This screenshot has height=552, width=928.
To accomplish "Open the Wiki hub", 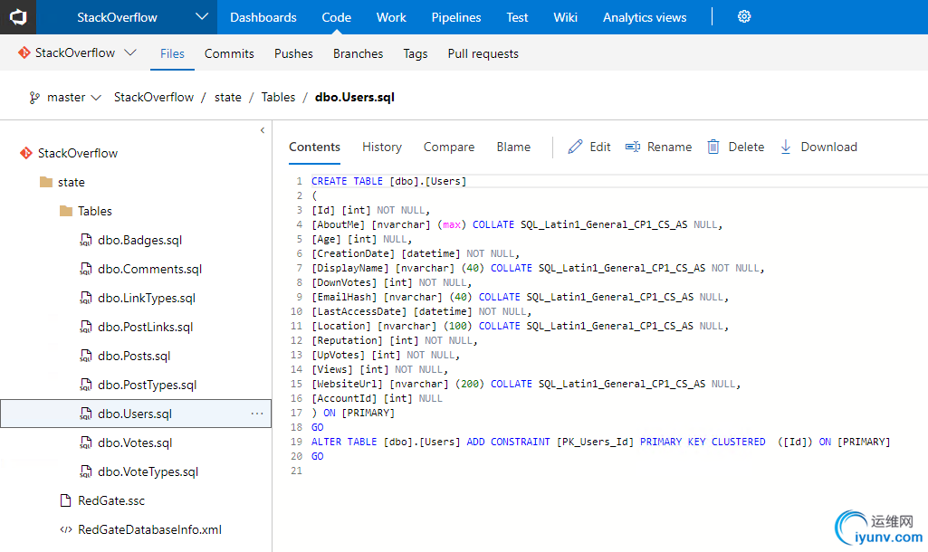I will (x=565, y=17).
